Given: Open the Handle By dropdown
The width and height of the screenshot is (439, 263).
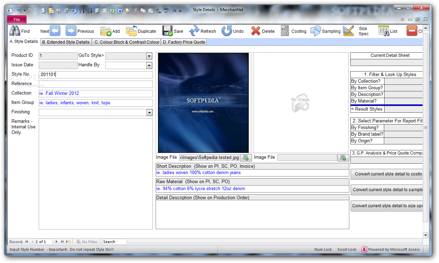Looking at the screenshot, I should pyautogui.click(x=149, y=65).
